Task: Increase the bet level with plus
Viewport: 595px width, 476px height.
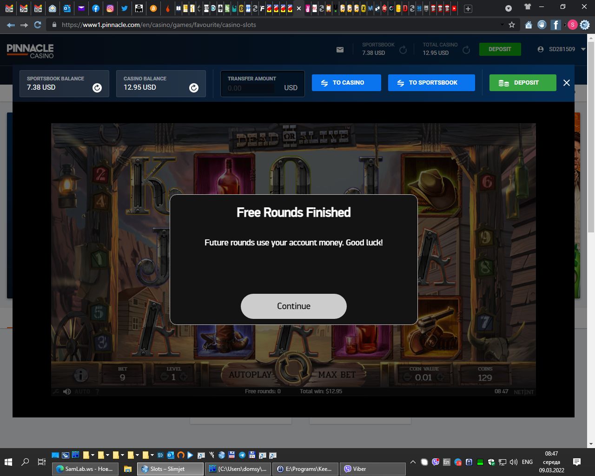Action: click(183, 377)
